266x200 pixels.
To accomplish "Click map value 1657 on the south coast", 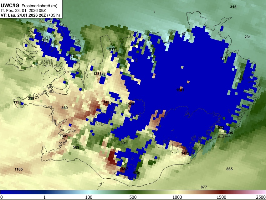I will coord(124,169).
